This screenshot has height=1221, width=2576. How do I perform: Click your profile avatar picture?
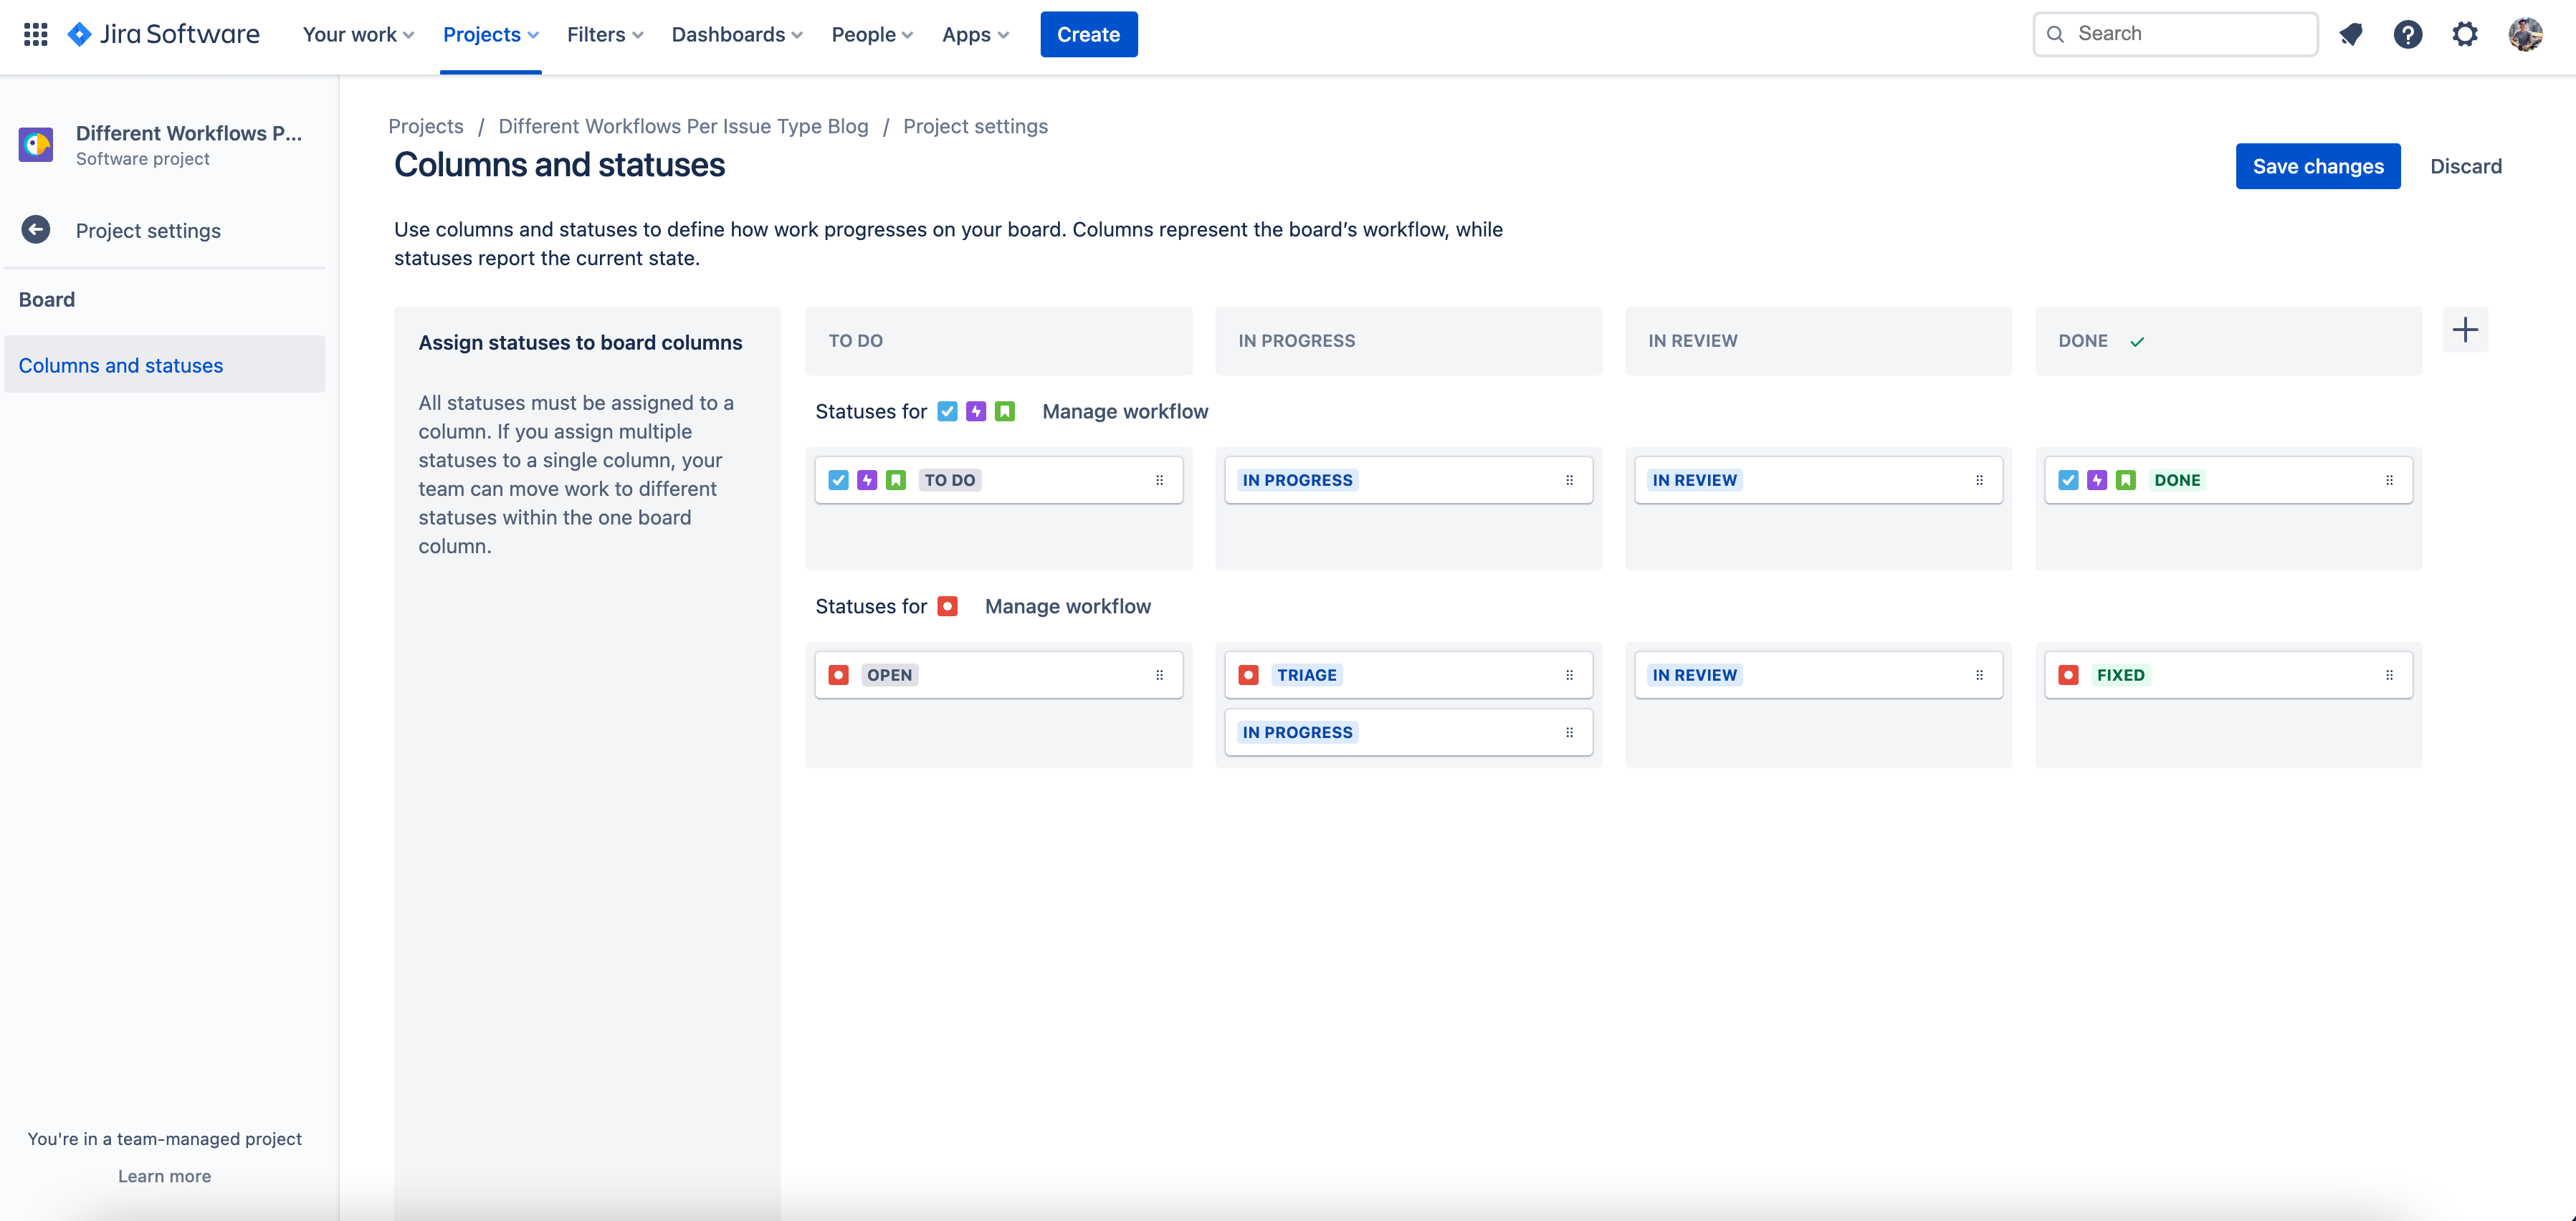click(2527, 33)
